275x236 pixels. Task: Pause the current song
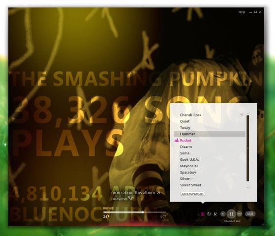(x=231, y=214)
